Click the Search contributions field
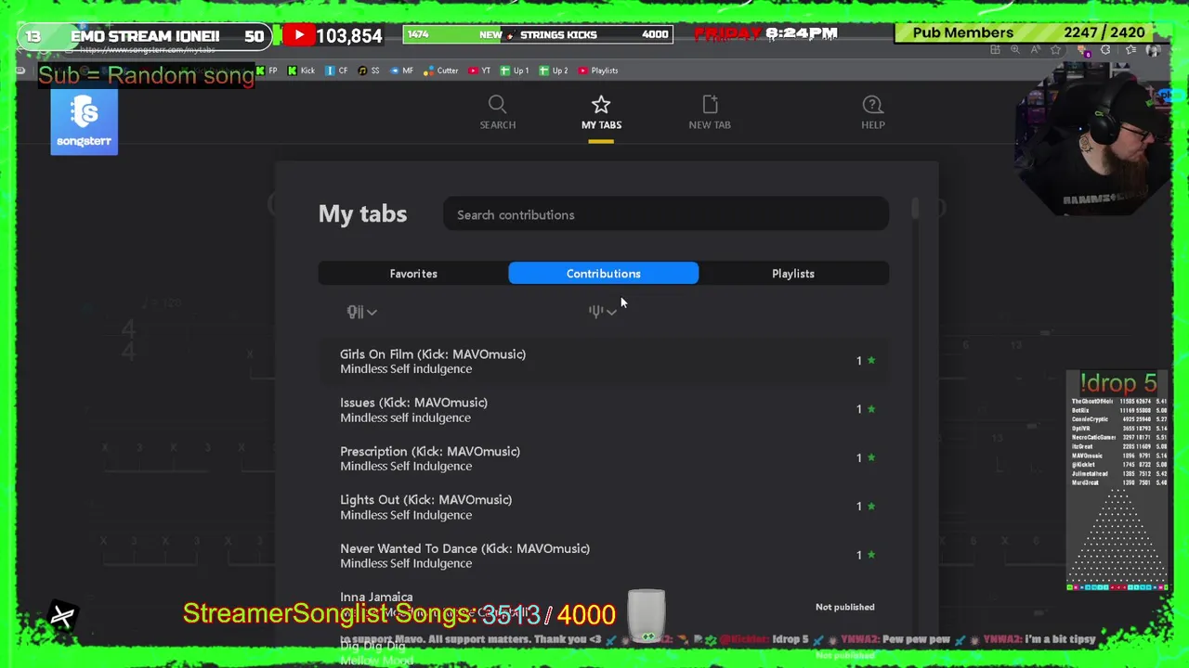Image resolution: width=1189 pixels, height=668 pixels. point(666,214)
